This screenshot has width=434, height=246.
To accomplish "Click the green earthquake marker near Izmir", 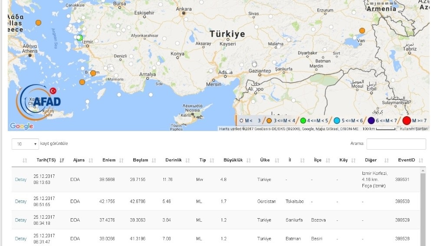I will (79, 38).
